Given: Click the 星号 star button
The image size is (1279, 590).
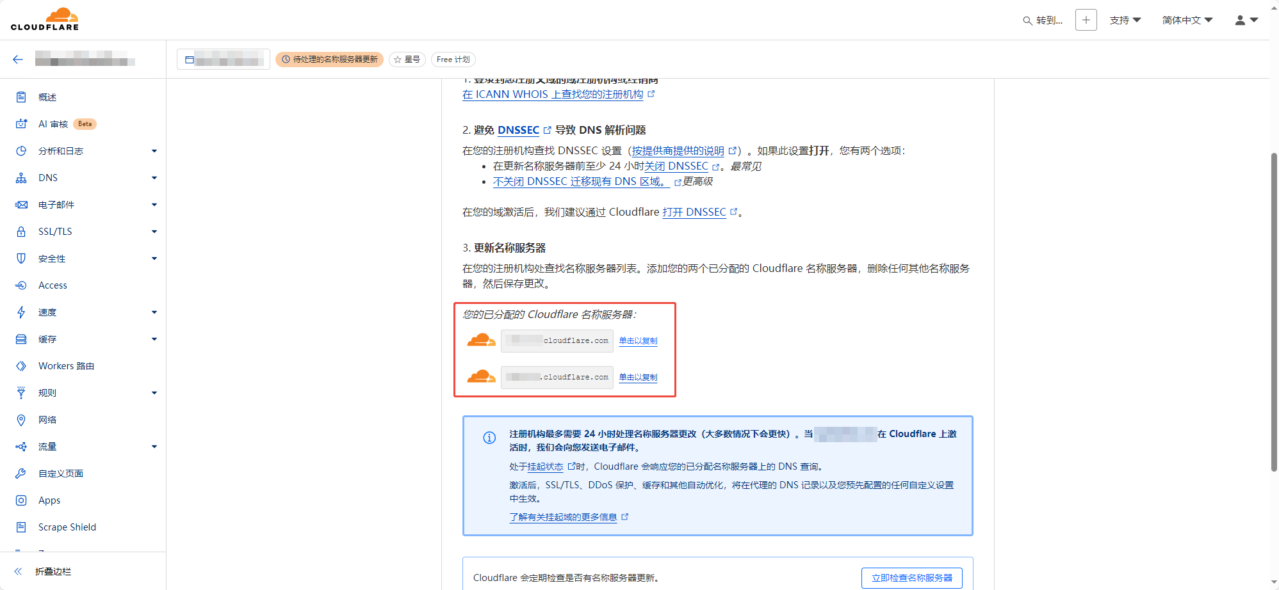Looking at the screenshot, I should click(407, 60).
